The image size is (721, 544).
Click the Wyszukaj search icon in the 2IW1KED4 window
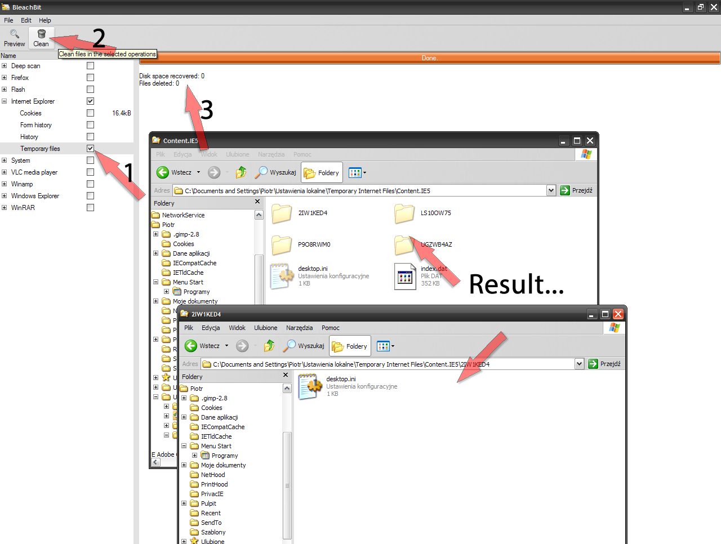click(290, 346)
